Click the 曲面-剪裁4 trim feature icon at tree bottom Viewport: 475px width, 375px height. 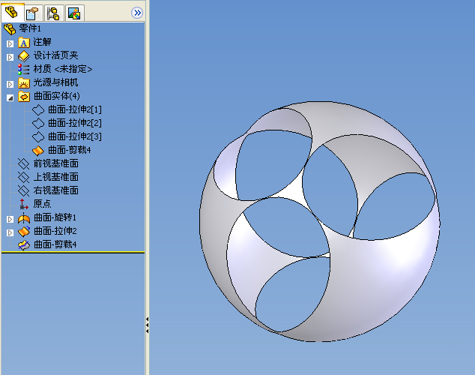24,245
